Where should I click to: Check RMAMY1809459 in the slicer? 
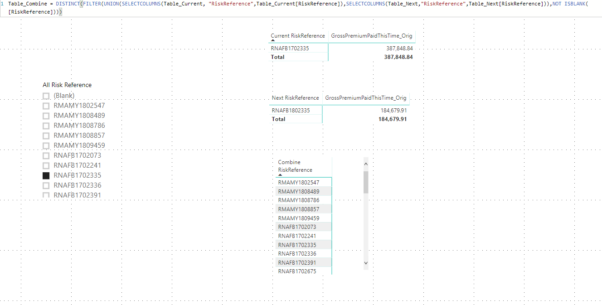tap(46, 146)
